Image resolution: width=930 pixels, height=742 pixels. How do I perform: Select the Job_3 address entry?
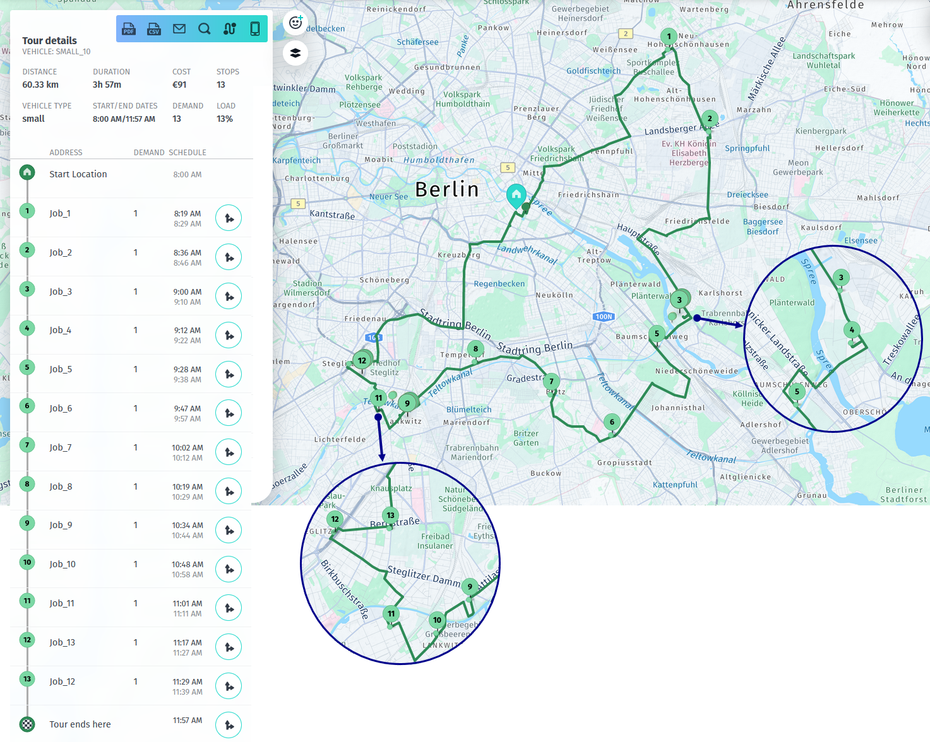pyautogui.click(x=61, y=291)
